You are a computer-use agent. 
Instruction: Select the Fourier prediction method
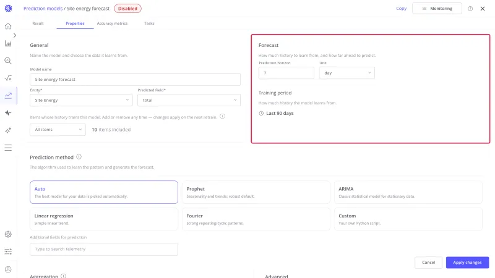[256, 219]
